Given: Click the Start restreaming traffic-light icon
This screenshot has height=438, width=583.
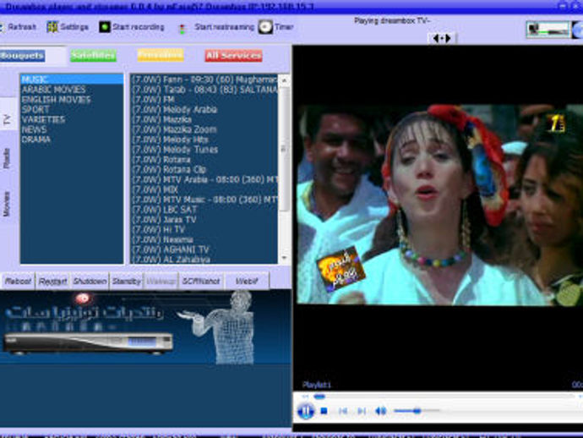Looking at the screenshot, I should click(x=182, y=29).
